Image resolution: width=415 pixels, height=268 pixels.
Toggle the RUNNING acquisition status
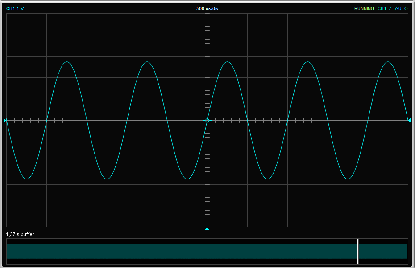[364, 8]
